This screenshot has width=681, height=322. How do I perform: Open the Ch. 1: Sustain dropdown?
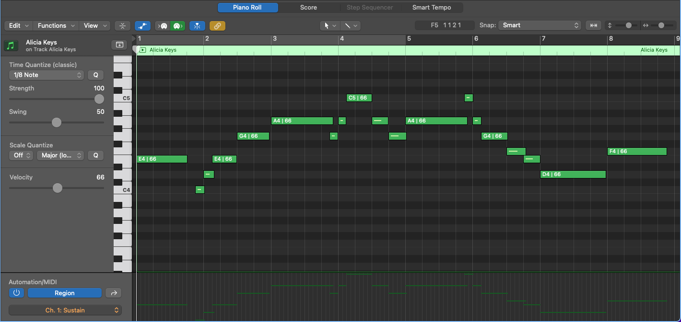click(65, 310)
